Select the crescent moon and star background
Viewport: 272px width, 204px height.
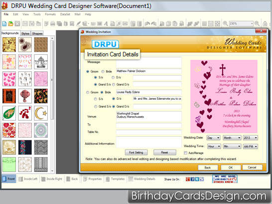point(41,113)
